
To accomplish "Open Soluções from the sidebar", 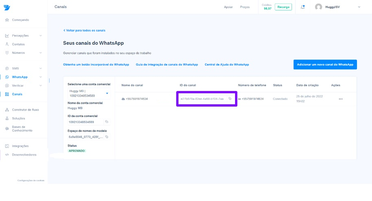I will pyautogui.click(x=19, y=118).
